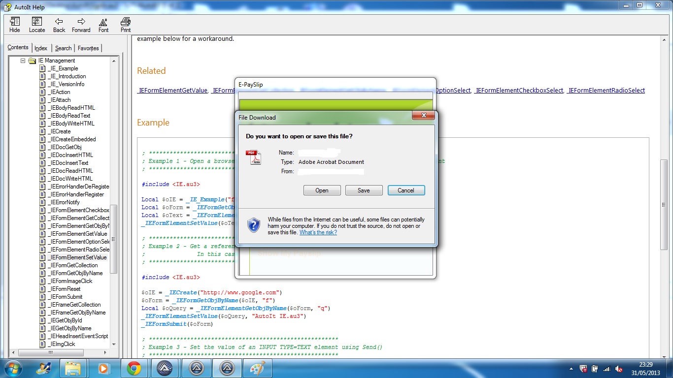Select the _IEGetObjById tree item
The width and height of the screenshot is (673, 378).
point(65,320)
